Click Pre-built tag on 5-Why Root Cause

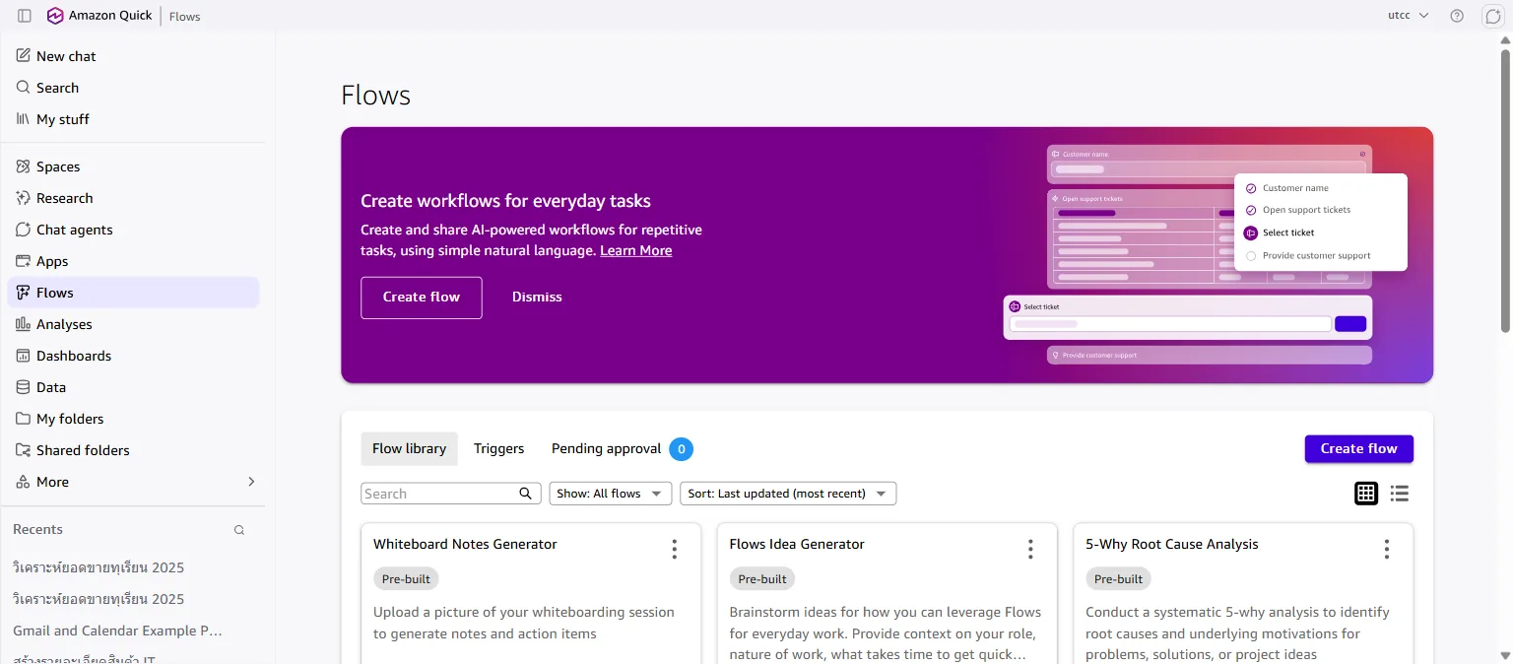pyautogui.click(x=1119, y=579)
